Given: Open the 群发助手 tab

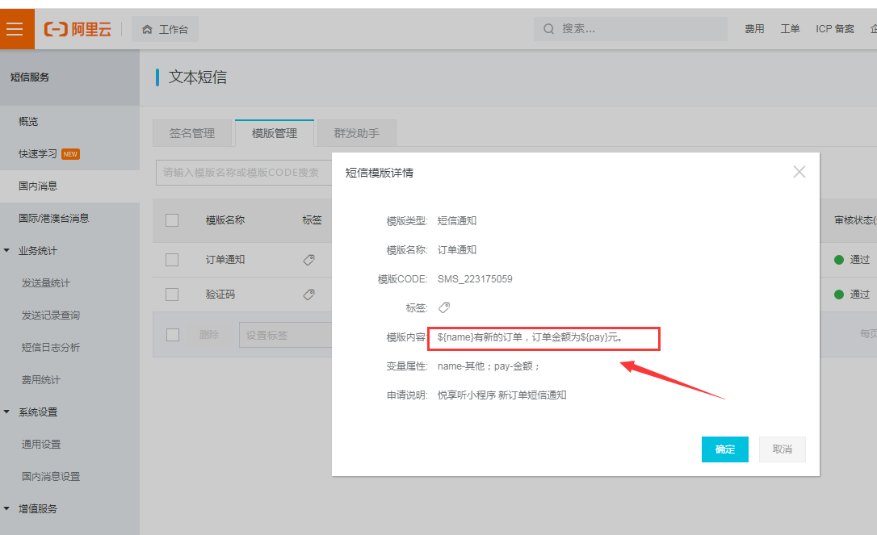Looking at the screenshot, I should tap(355, 132).
